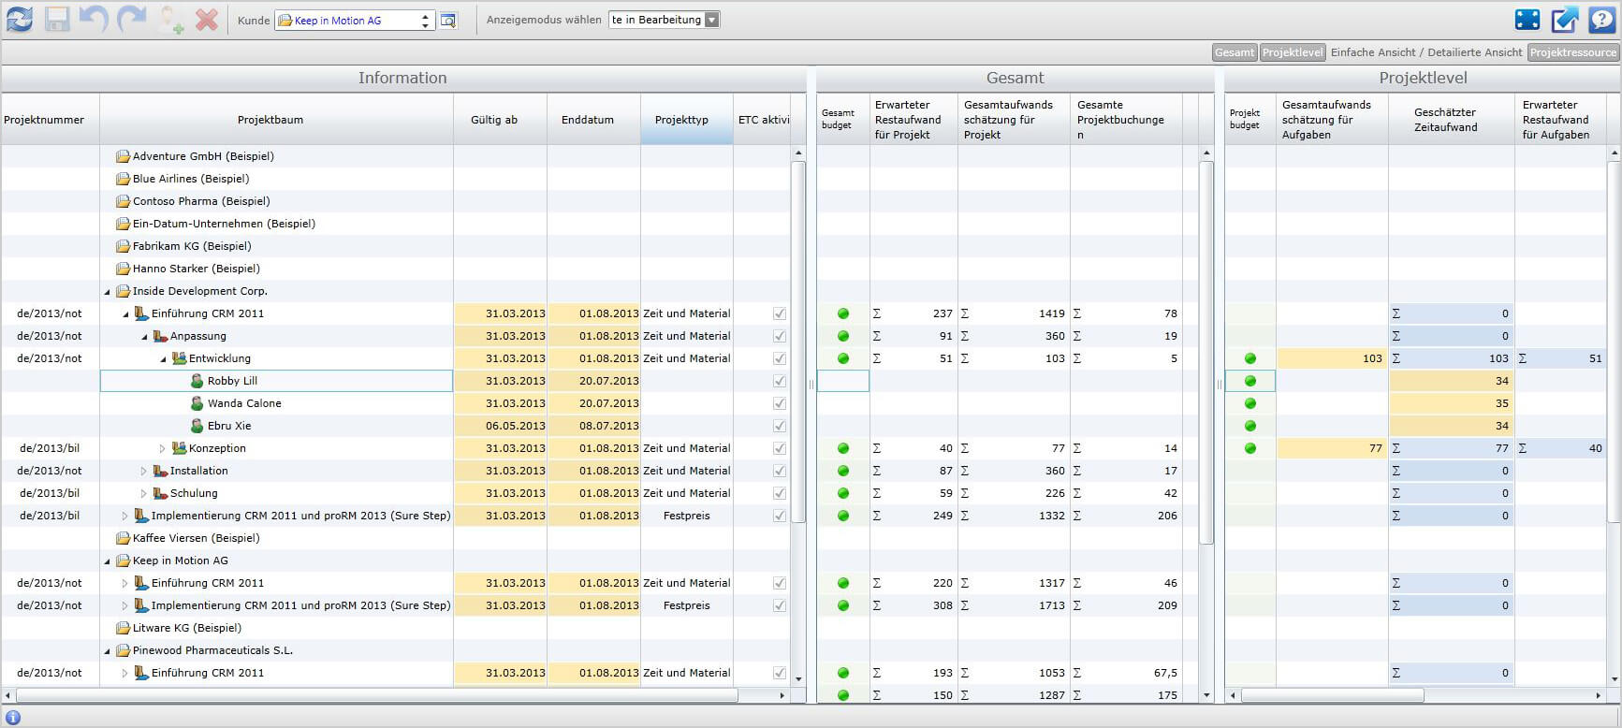This screenshot has width=1622, height=728.
Task: Select the Fabrikam KG (Beispiel) row
Action: (396, 246)
